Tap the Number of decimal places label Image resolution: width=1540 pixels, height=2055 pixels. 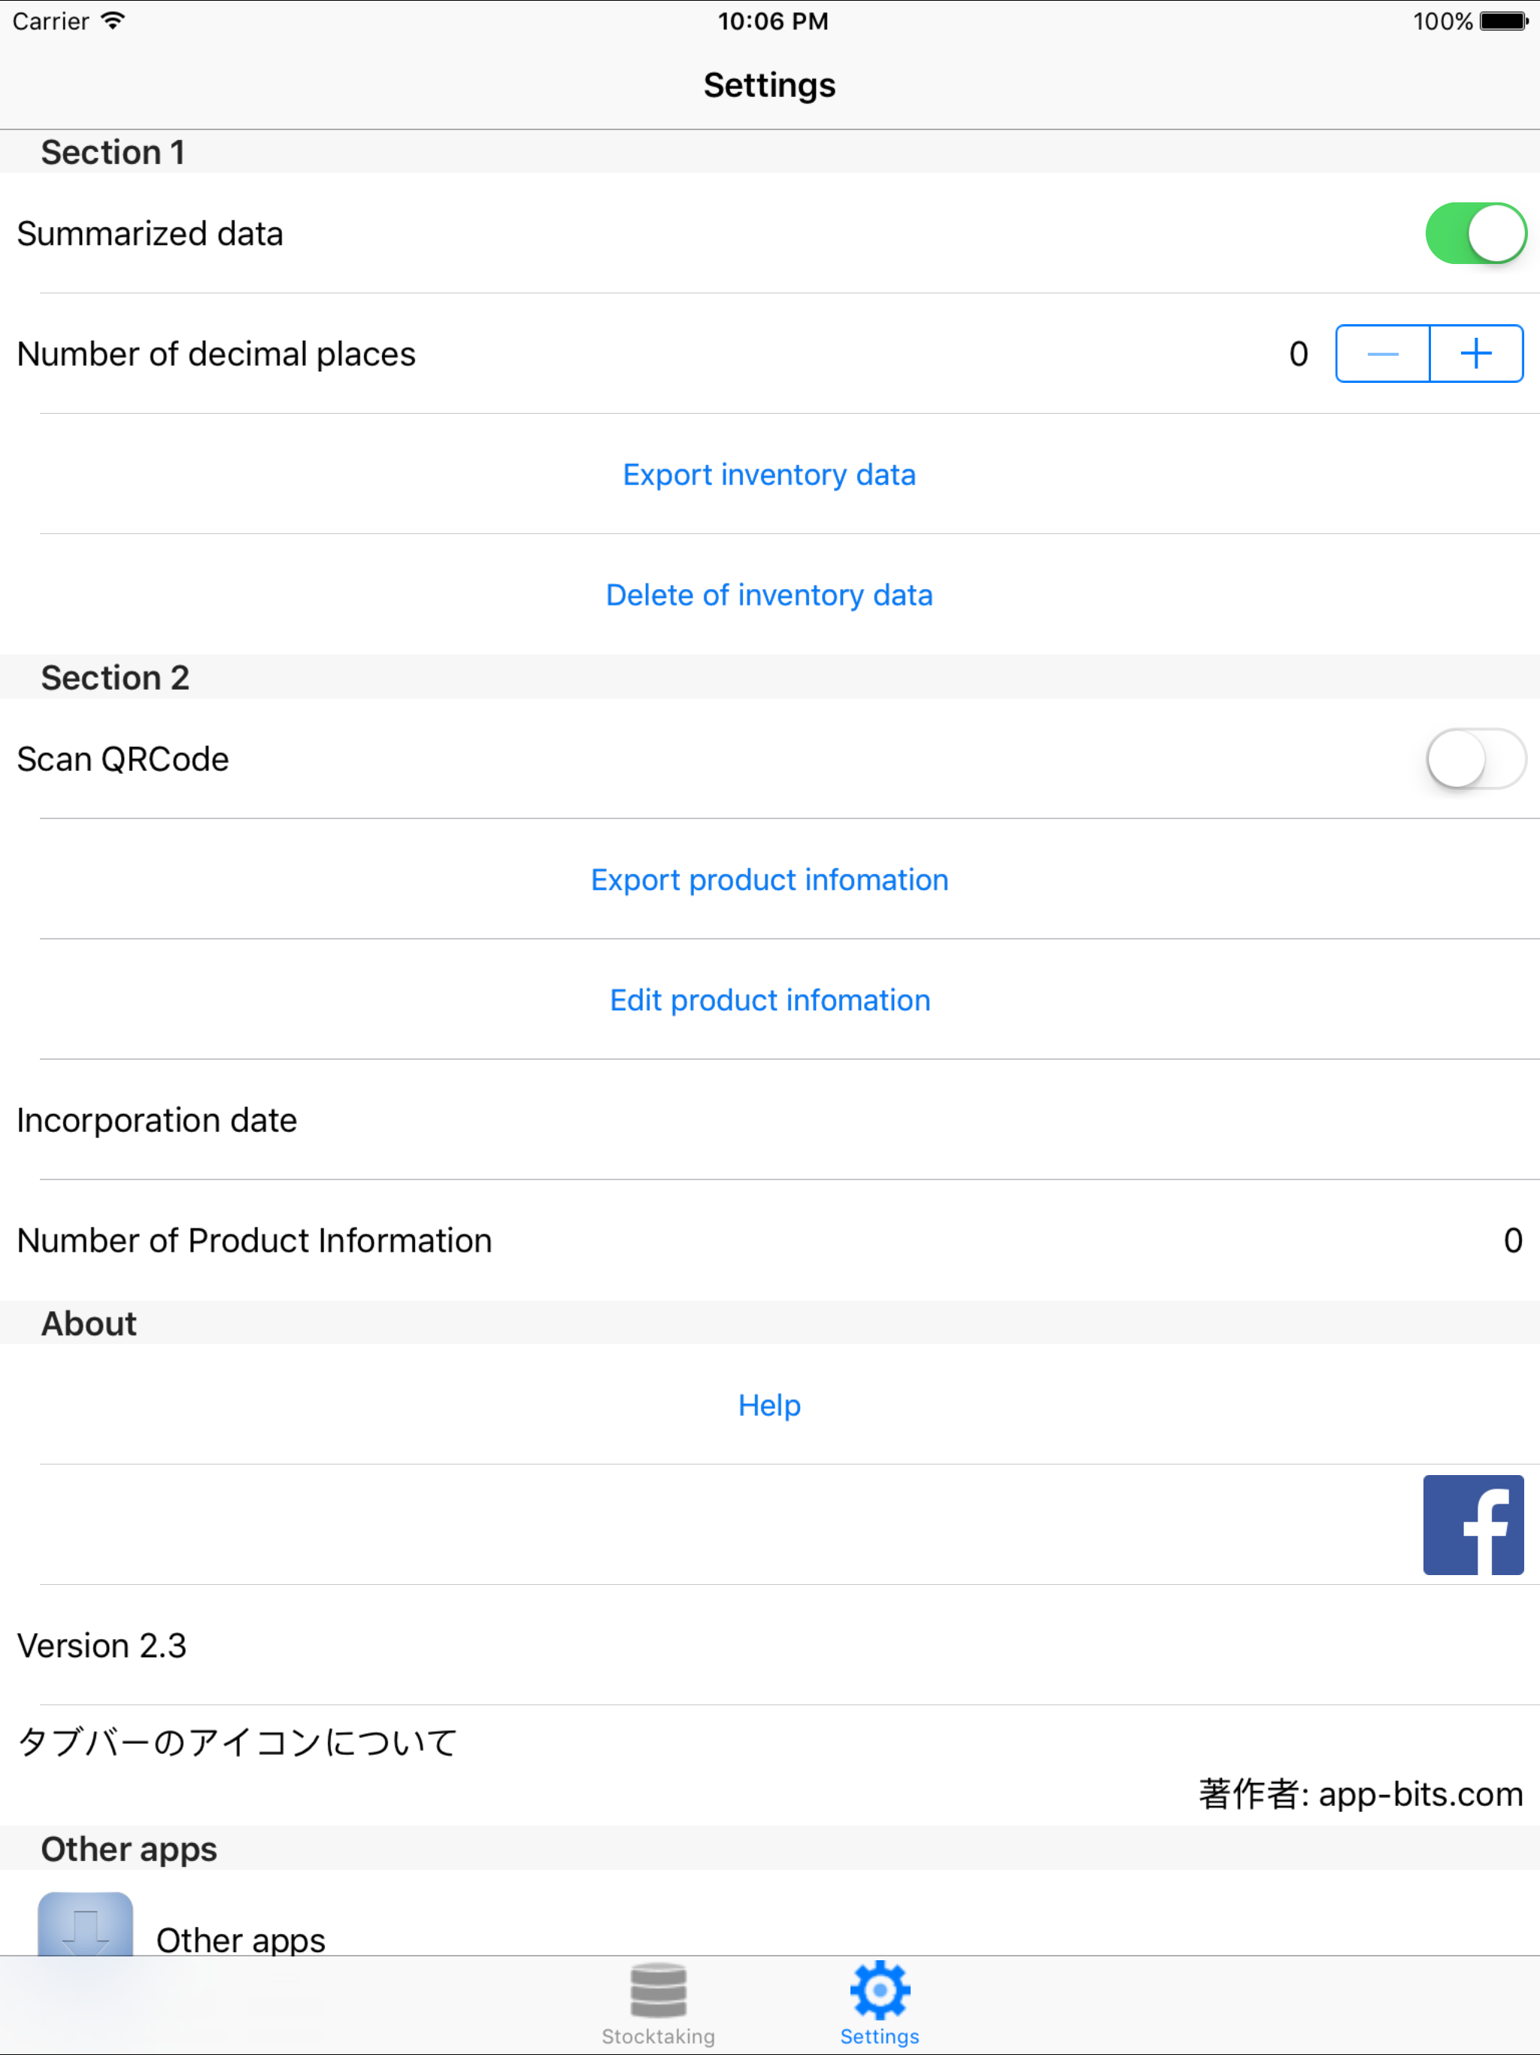tap(217, 354)
